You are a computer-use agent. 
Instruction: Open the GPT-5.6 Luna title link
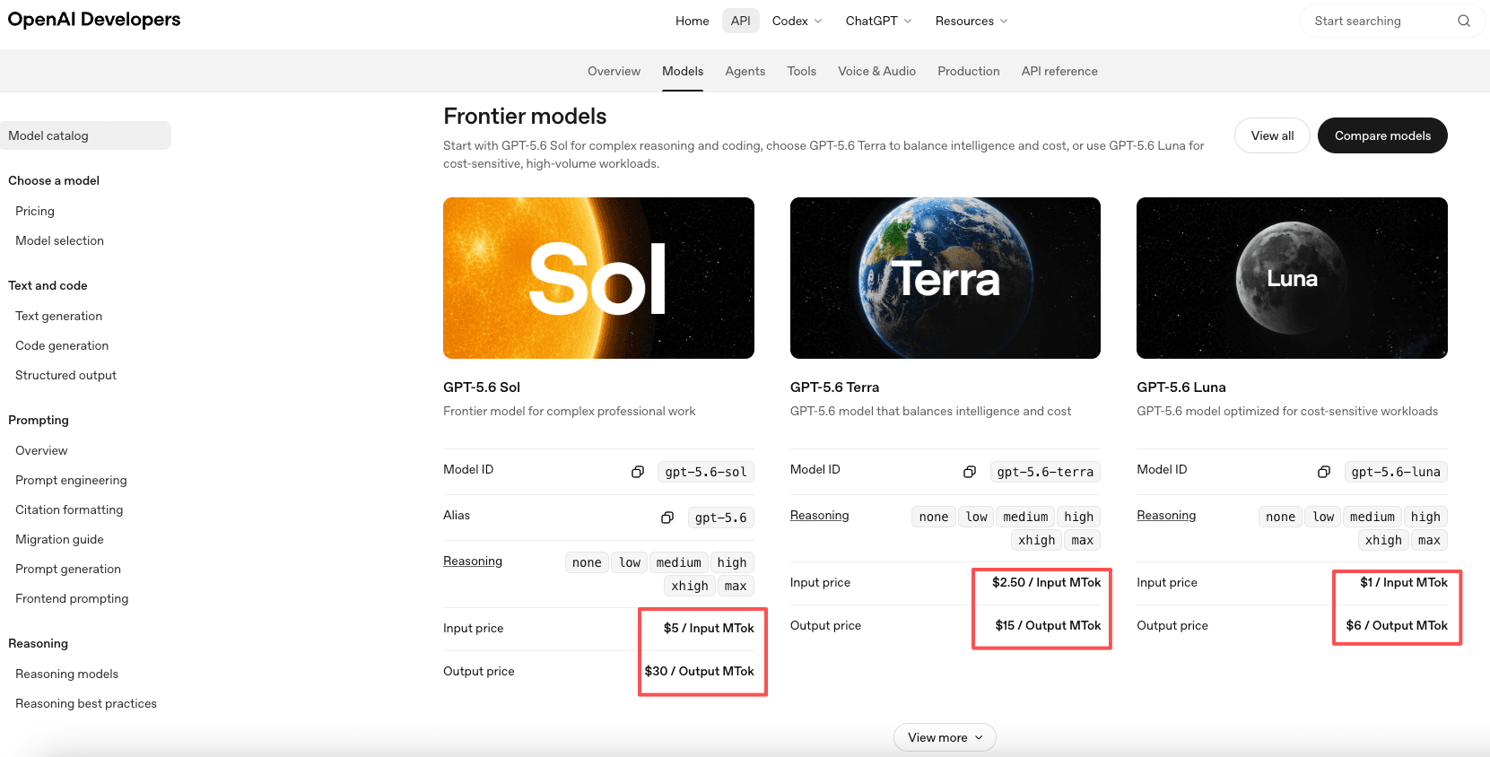[x=1181, y=387]
